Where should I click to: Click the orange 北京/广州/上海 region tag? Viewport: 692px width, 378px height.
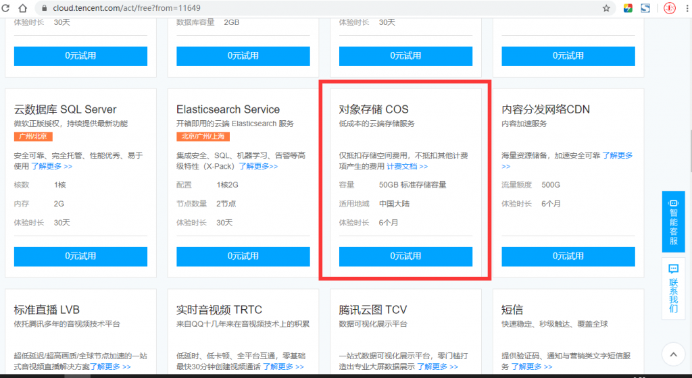click(203, 136)
